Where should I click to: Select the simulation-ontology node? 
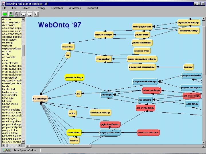[100, 113]
